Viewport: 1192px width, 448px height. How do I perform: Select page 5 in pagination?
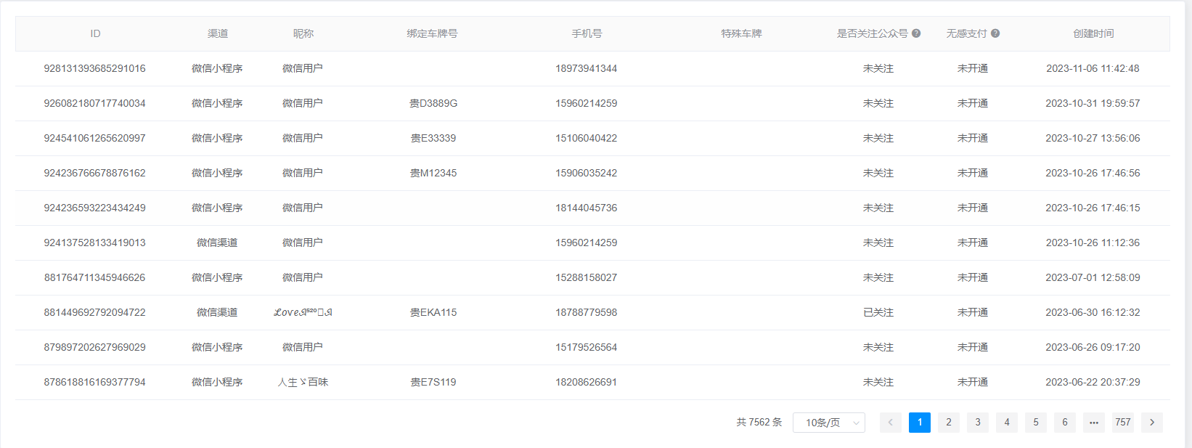point(1035,423)
